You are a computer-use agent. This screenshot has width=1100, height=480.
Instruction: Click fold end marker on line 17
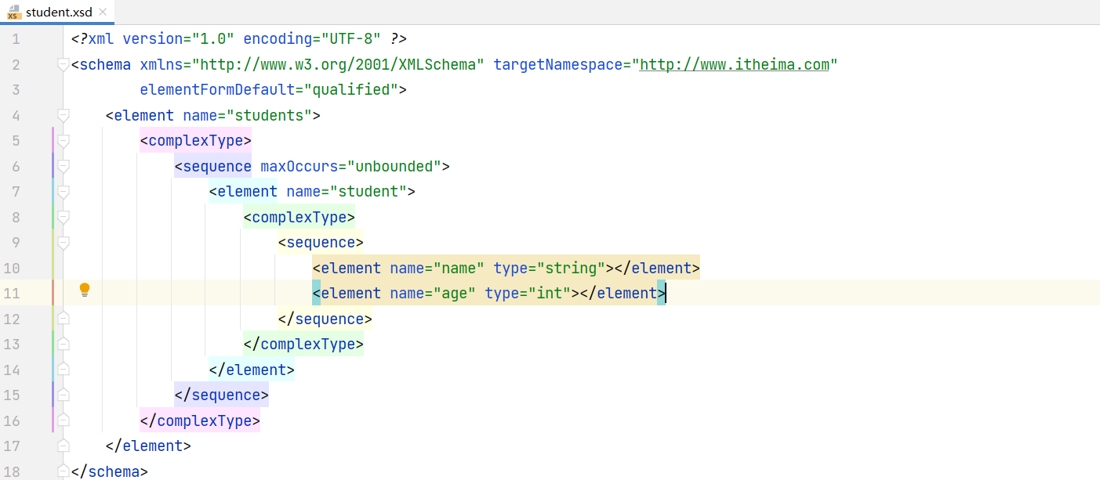click(64, 445)
